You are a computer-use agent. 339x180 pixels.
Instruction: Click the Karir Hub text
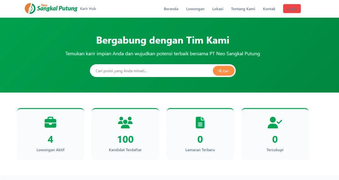(x=88, y=9)
